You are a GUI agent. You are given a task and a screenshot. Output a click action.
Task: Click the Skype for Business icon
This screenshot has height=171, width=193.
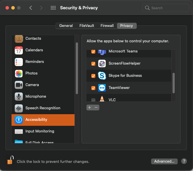point(102,76)
